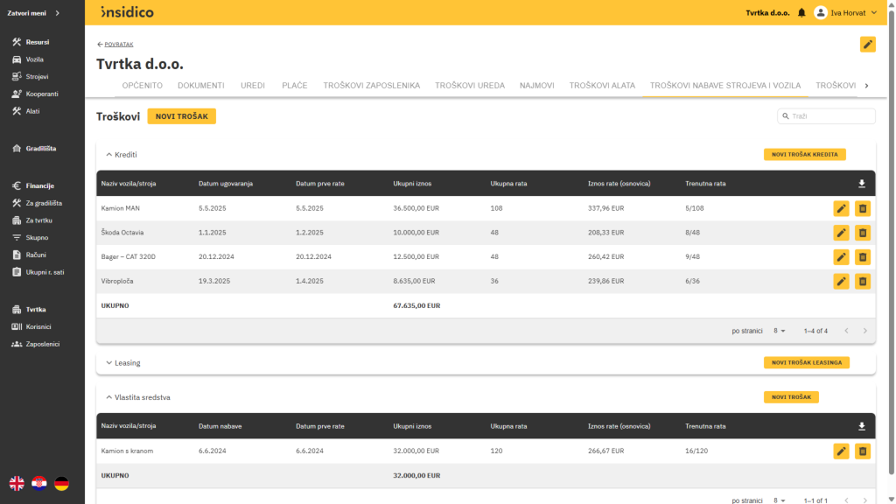Open Vozila in the sidebar
Screen dimensions: 896x504
[x=35, y=59]
